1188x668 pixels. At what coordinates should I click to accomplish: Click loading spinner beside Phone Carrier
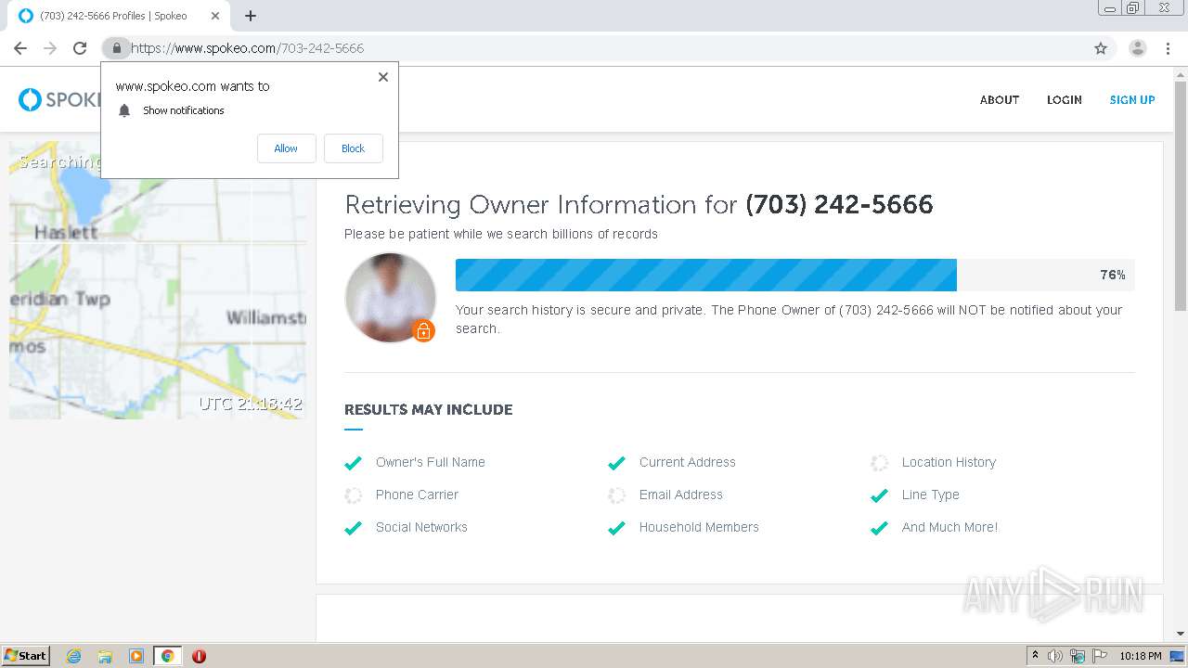coord(353,495)
